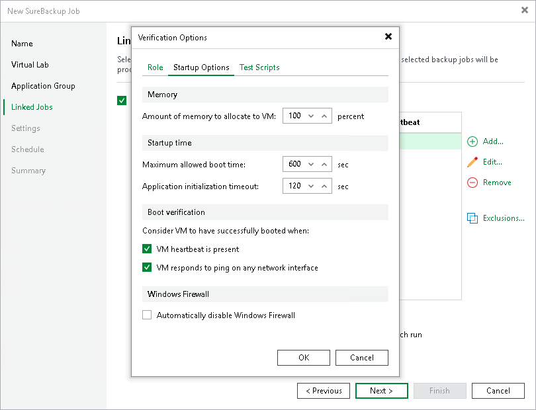Go to Application Group wizard step

pyautogui.click(x=43, y=86)
